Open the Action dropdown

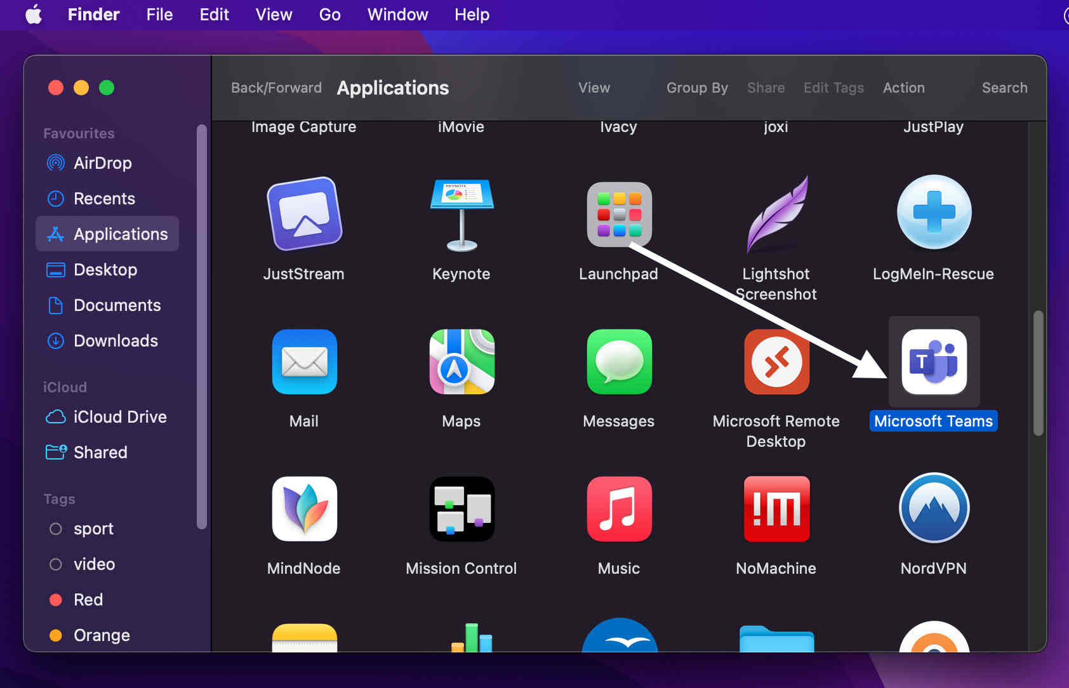point(903,88)
